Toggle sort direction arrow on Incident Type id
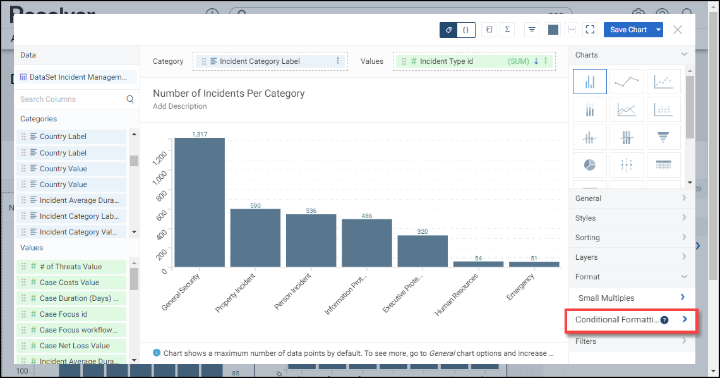Viewport: 720px width, 378px height. pos(536,61)
